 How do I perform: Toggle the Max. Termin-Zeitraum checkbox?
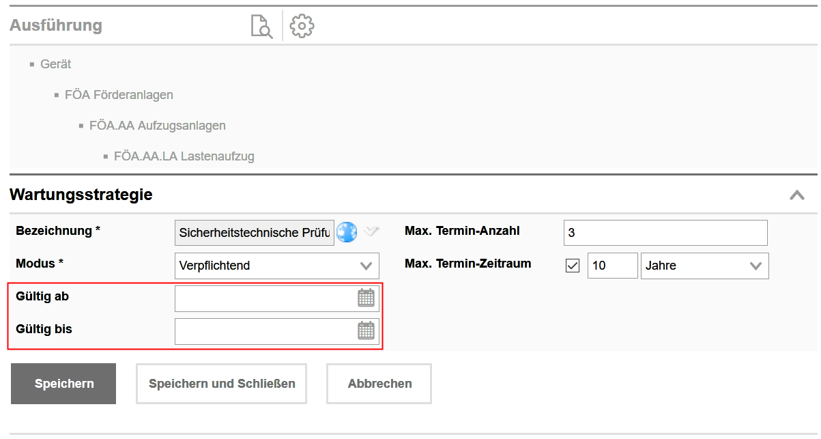pos(573,266)
